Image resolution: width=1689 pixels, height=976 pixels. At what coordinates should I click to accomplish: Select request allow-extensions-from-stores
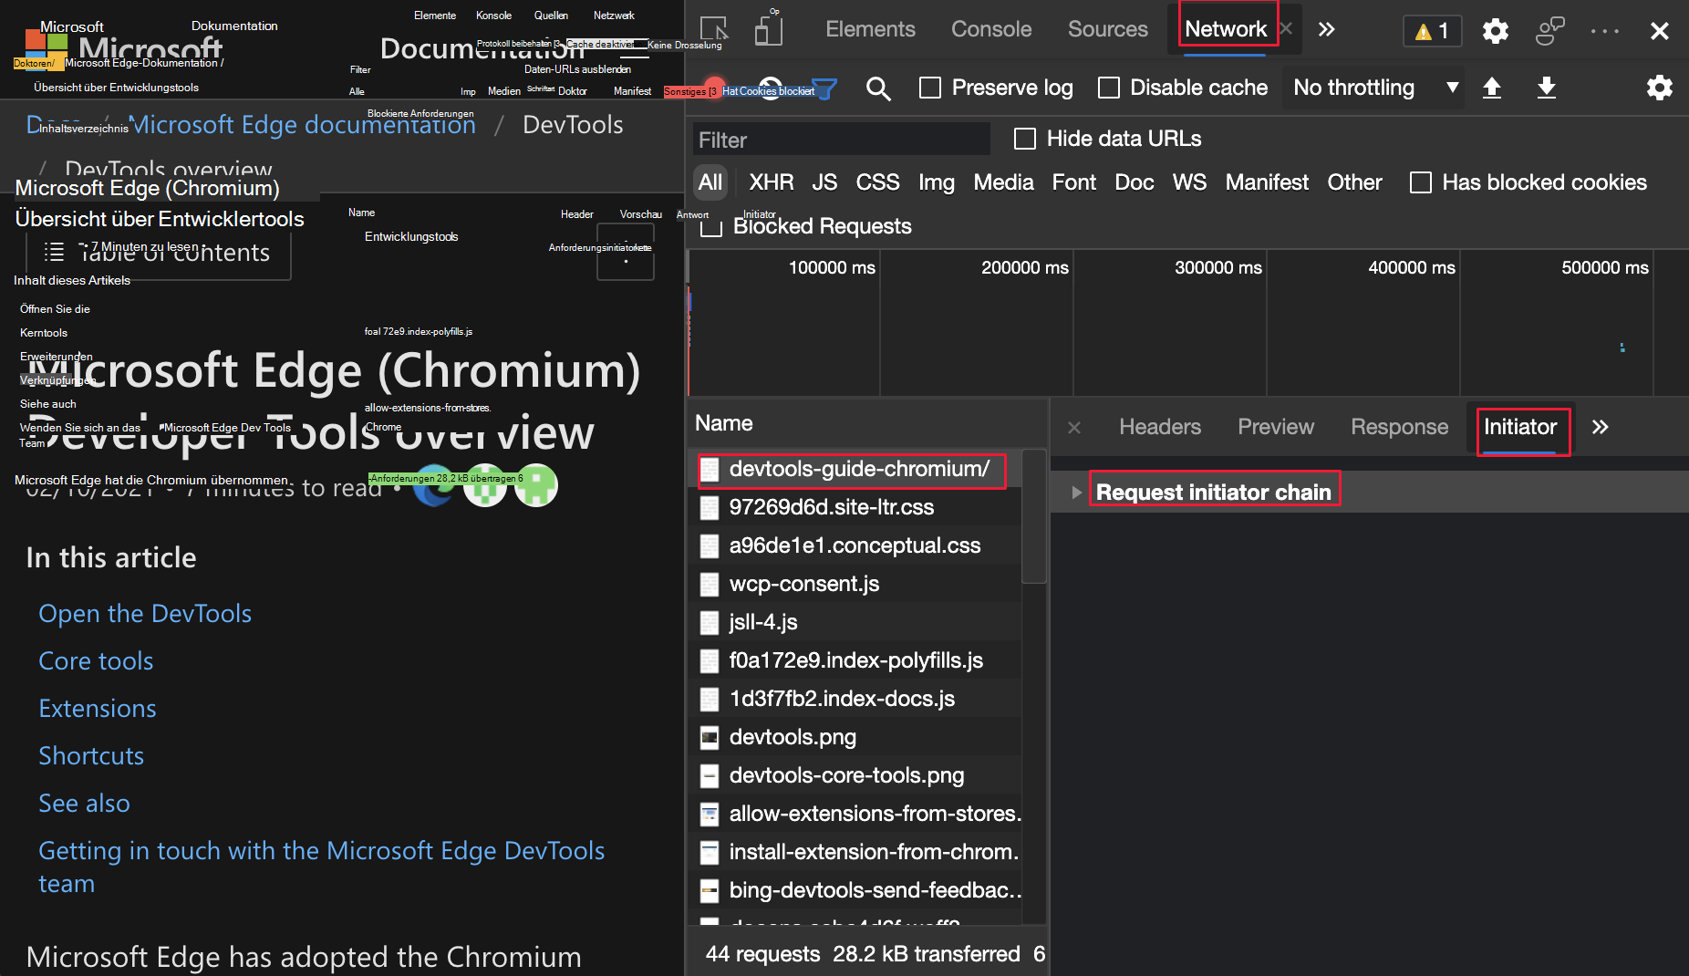(855, 814)
